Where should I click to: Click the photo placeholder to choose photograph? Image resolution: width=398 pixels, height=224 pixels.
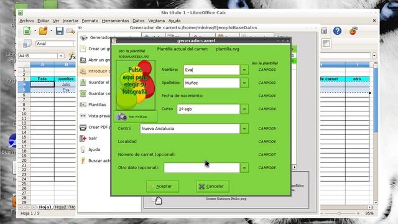point(136,85)
